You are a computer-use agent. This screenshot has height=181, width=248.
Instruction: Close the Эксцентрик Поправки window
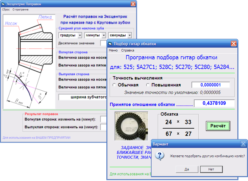pos(133,4)
